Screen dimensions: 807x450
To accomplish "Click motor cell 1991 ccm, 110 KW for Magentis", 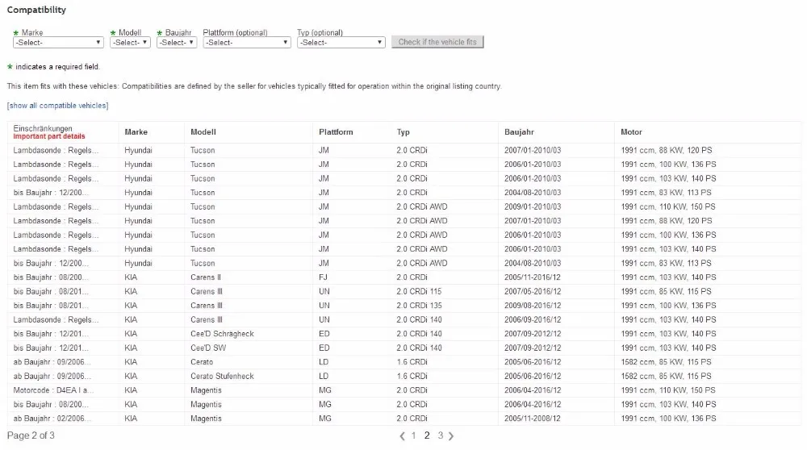I will (x=668, y=390).
